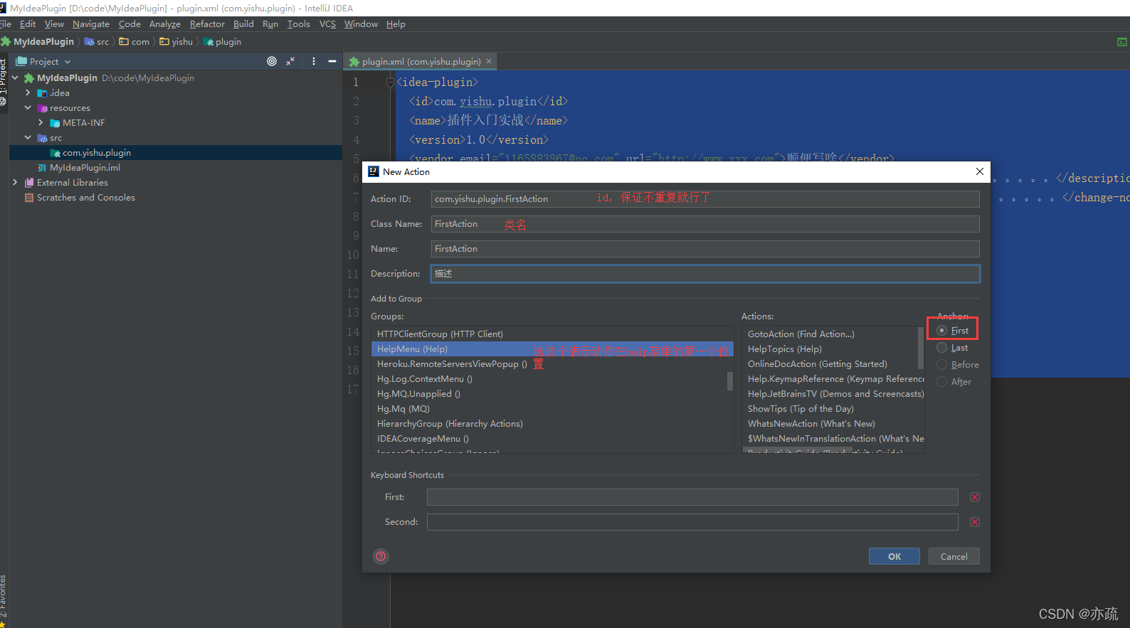
Task: Select the First anchor radio button
Action: coord(941,331)
